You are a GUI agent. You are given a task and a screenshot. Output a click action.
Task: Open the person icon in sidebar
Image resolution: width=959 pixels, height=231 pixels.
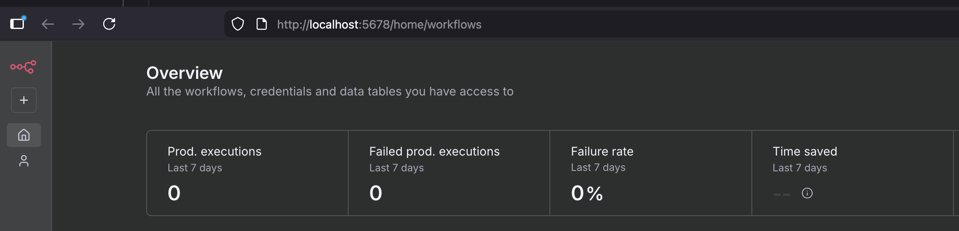(x=24, y=161)
